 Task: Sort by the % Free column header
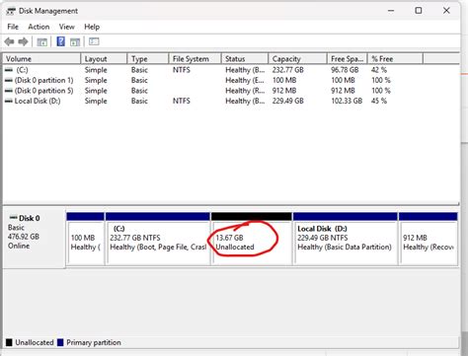pyautogui.click(x=395, y=59)
